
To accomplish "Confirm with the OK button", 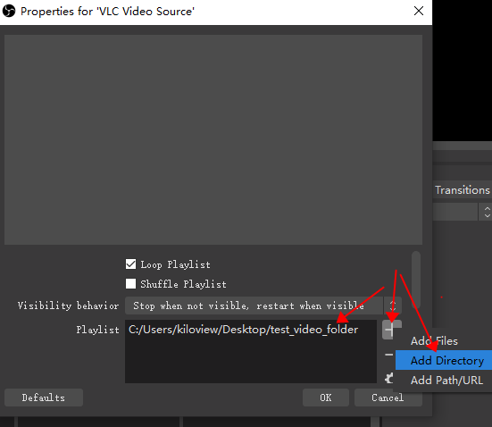I will 326,398.
